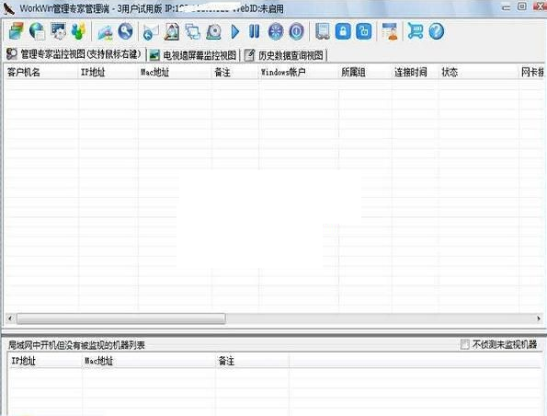Open the blue key password icon
547x416 pixels.
click(125, 31)
